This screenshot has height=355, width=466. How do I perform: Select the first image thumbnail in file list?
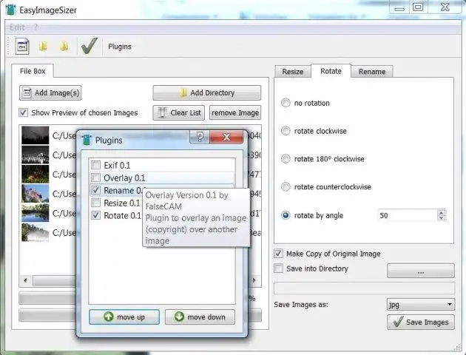[35, 135]
